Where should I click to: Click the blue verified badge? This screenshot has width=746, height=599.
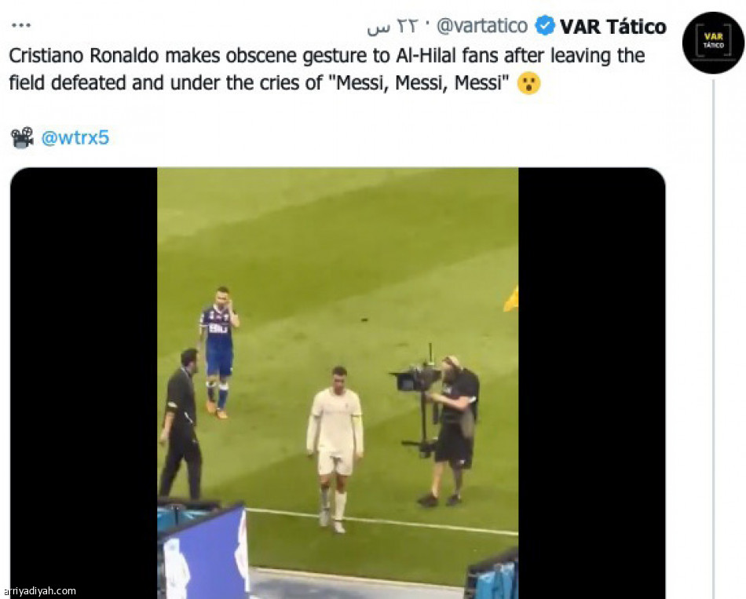pos(544,26)
